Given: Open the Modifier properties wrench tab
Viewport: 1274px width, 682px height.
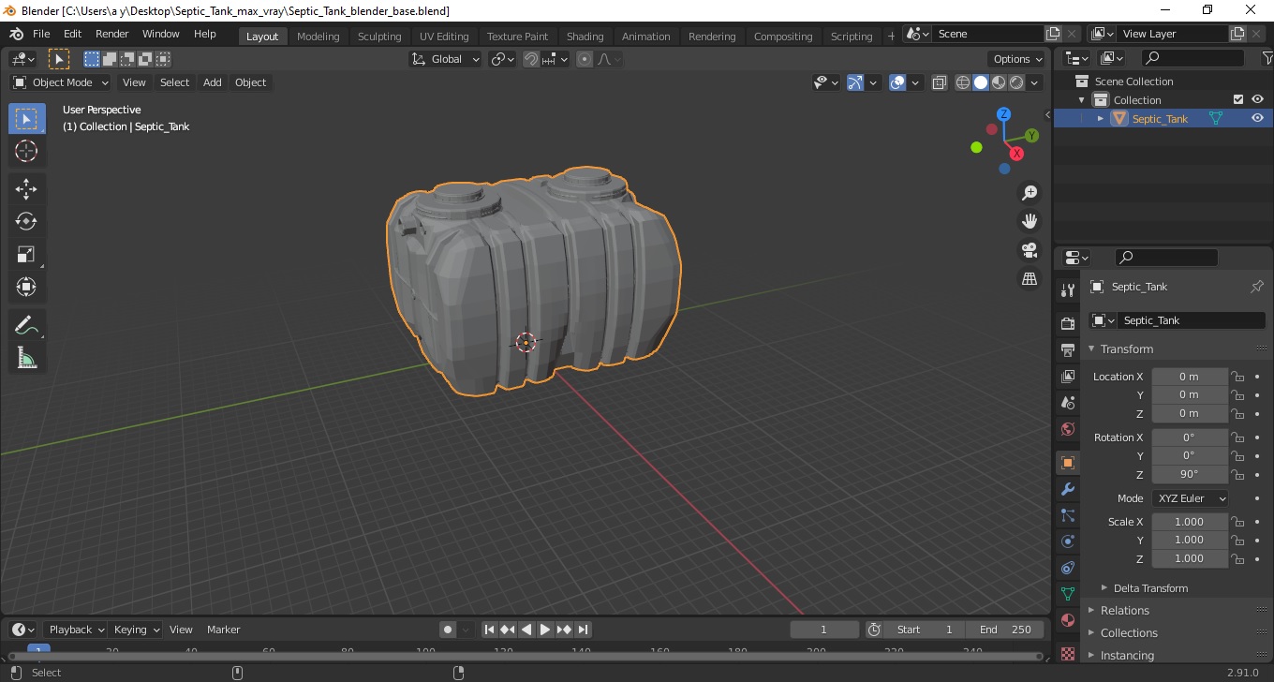Looking at the screenshot, I should tap(1067, 489).
